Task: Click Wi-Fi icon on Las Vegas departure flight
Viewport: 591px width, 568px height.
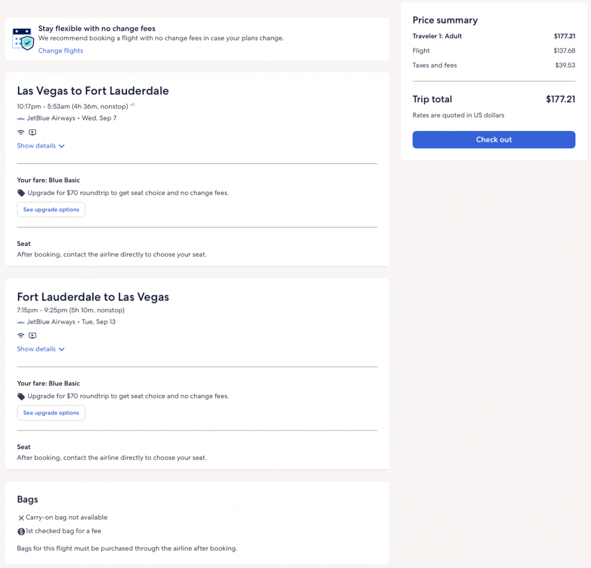Action: 21,132
